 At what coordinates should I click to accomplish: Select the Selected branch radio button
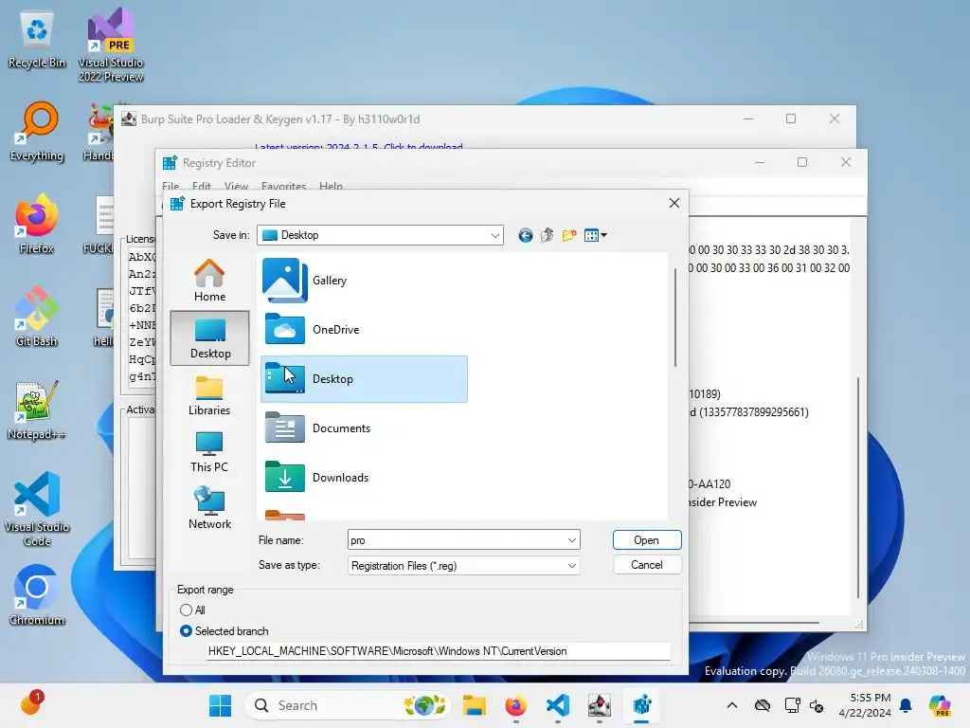186,630
